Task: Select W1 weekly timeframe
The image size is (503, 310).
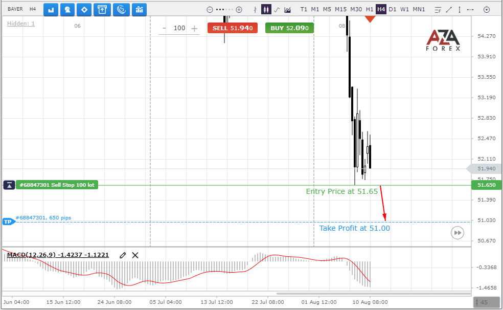Action: tap(404, 9)
